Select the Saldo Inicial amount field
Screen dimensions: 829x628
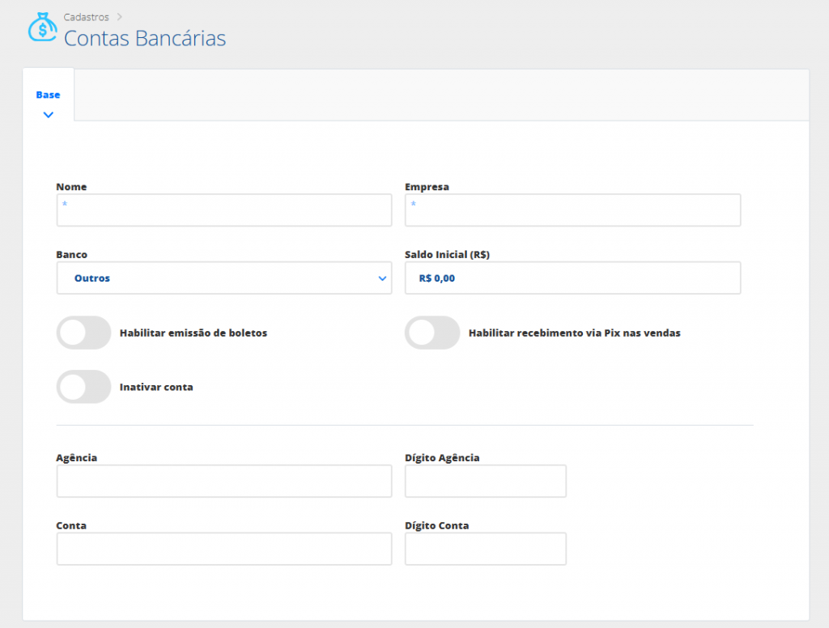click(x=572, y=278)
